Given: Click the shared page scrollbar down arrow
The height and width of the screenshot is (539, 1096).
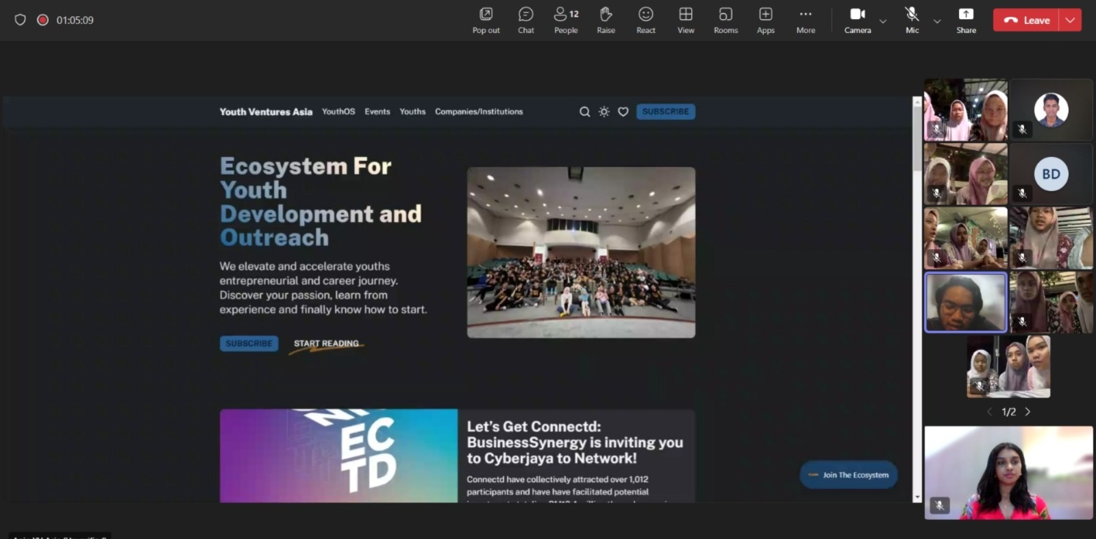Looking at the screenshot, I should [917, 497].
